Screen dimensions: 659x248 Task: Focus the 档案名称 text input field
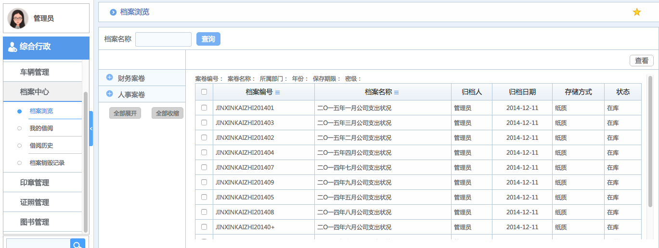163,39
